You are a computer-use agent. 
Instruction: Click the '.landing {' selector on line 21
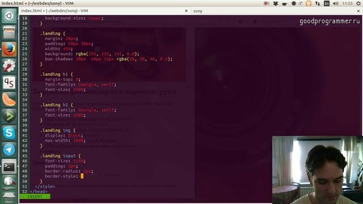[x=53, y=33]
